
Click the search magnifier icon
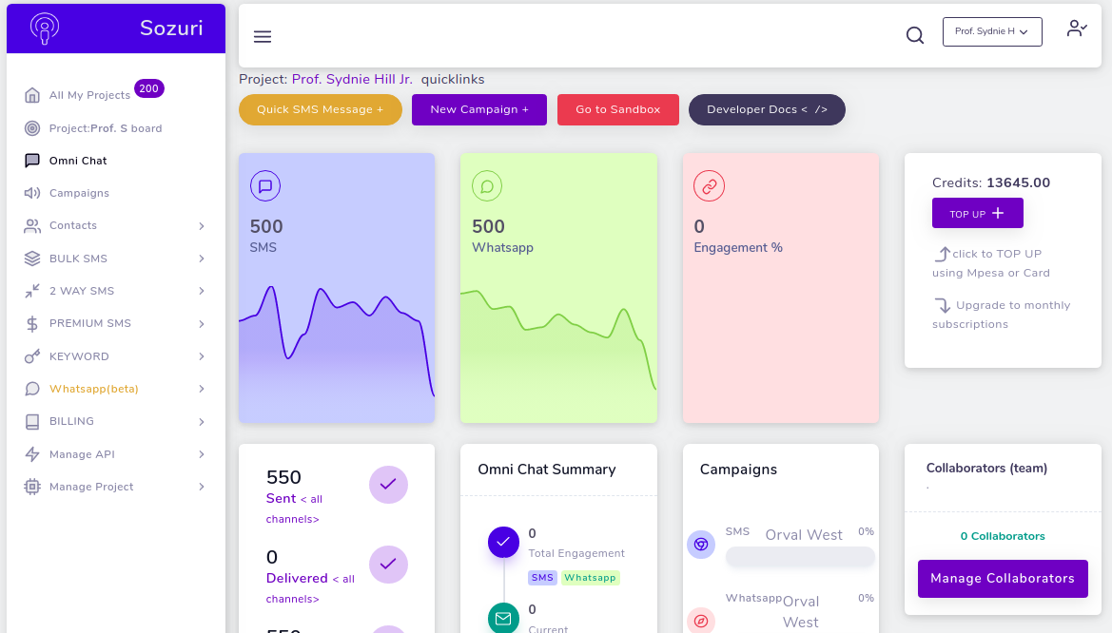tap(914, 35)
